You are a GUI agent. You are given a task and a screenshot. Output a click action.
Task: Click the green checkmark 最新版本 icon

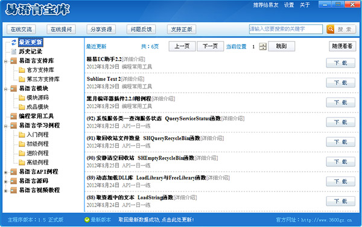click(87, 220)
